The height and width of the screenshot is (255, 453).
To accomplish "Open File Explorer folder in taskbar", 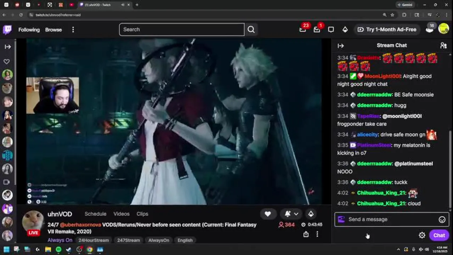I will pos(48,249).
